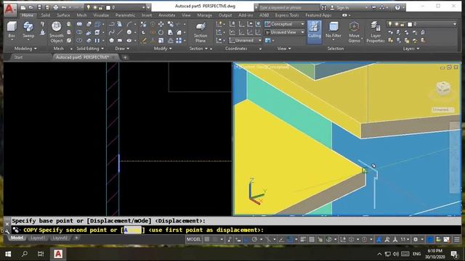Switch to the Solid ribbon tab

point(45,15)
